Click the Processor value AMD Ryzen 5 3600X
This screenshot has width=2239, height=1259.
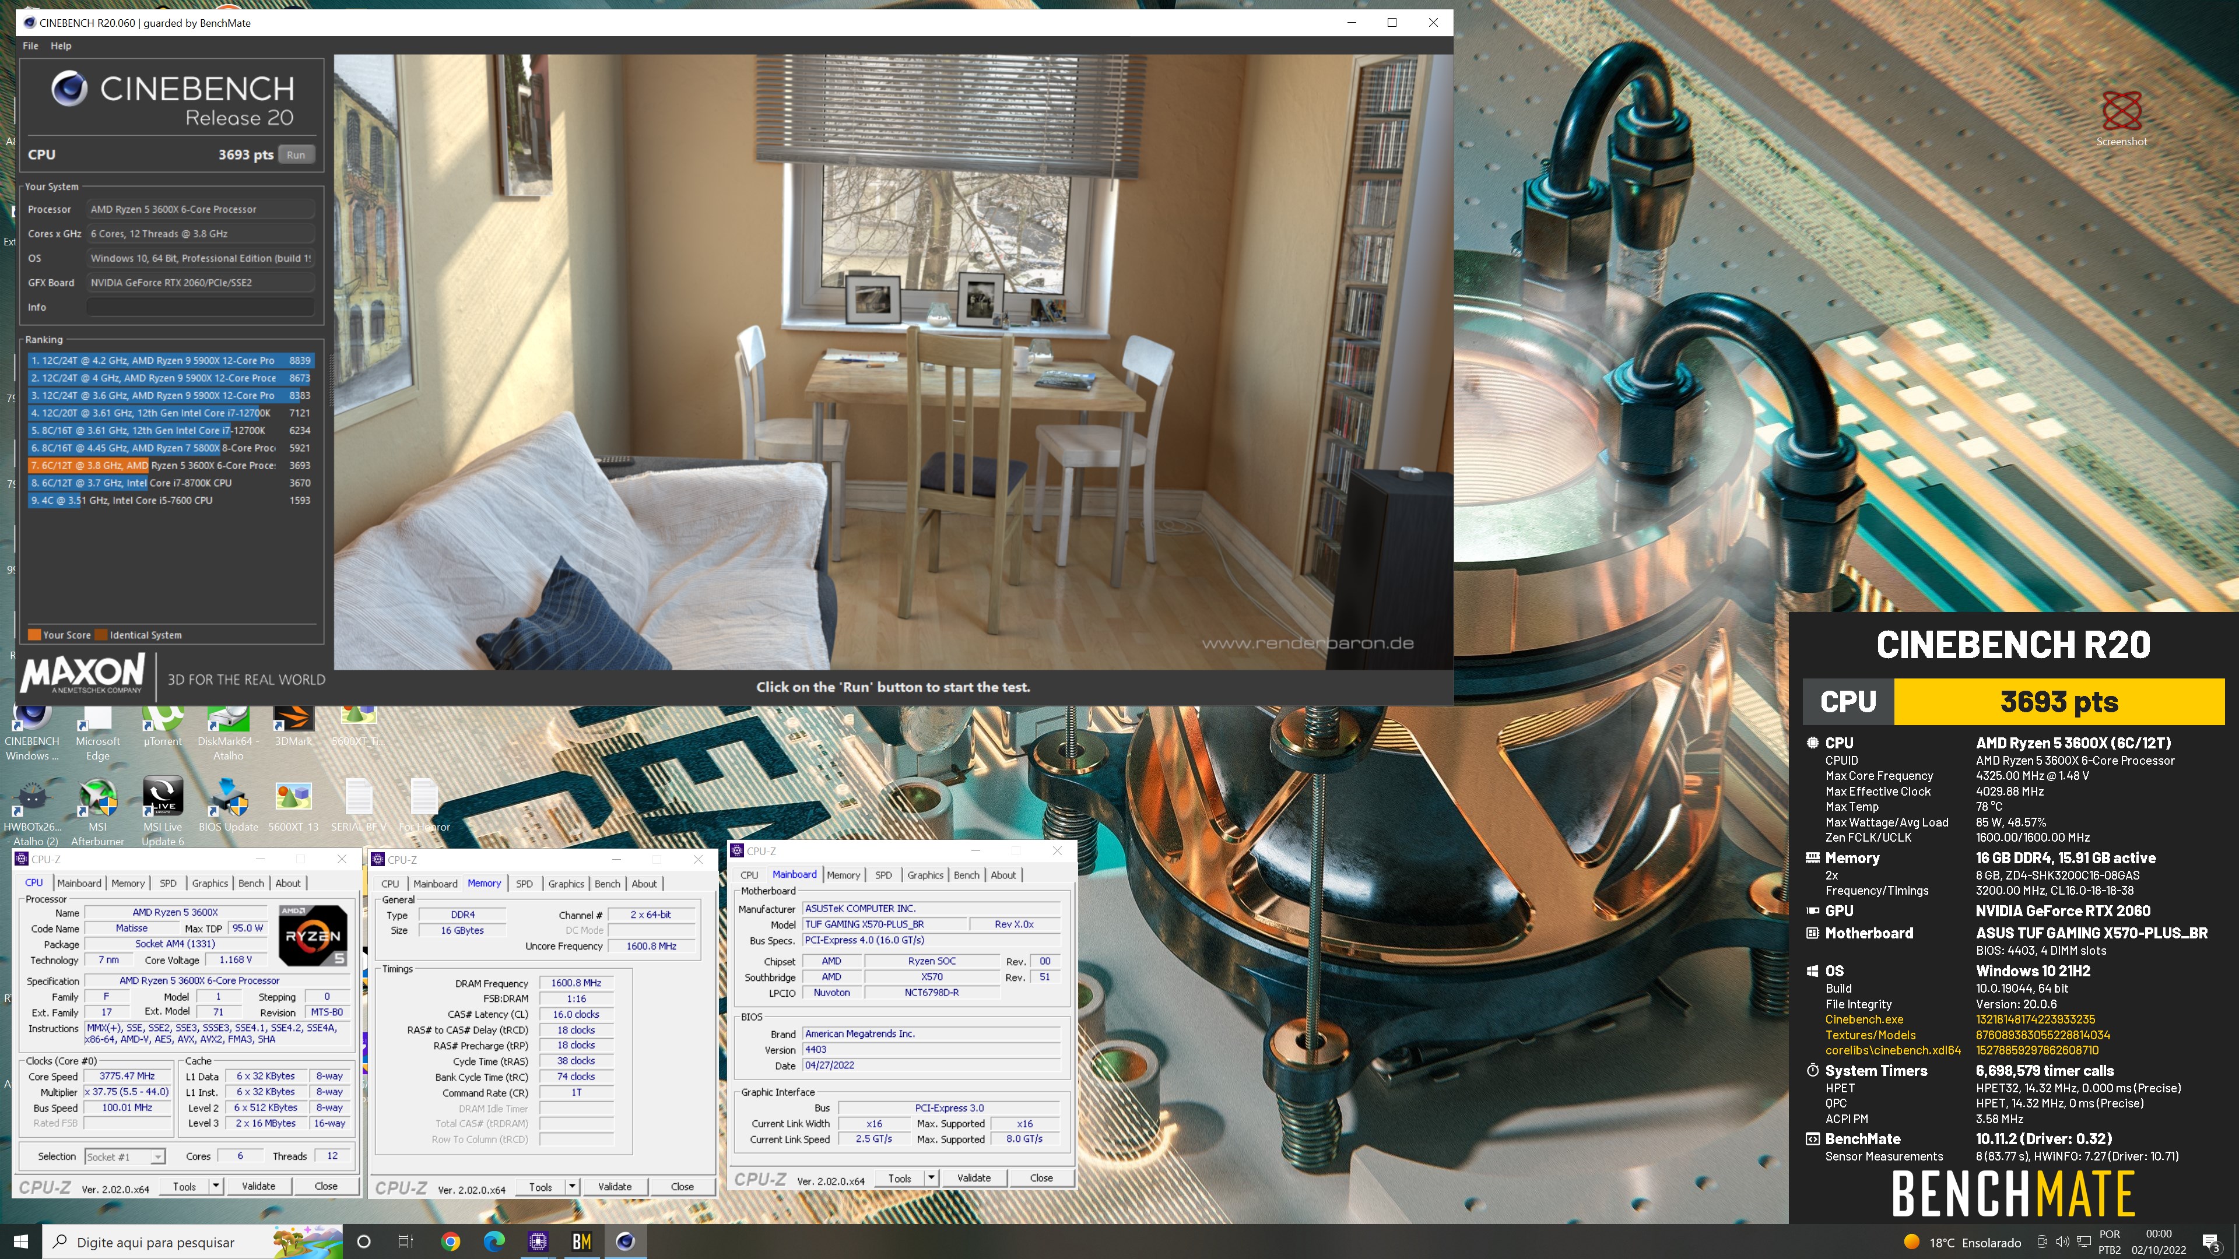pos(201,209)
